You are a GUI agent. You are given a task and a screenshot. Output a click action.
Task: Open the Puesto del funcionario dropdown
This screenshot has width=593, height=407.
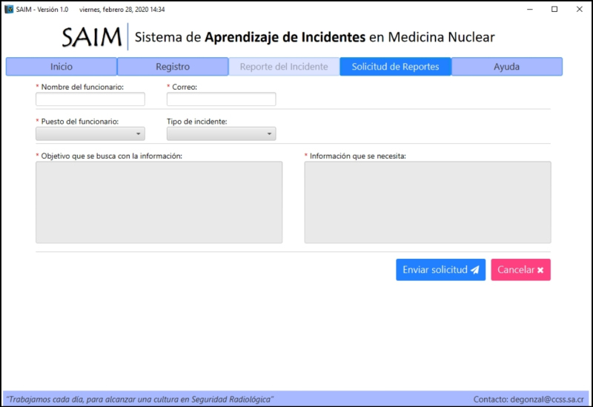pyautogui.click(x=90, y=133)
